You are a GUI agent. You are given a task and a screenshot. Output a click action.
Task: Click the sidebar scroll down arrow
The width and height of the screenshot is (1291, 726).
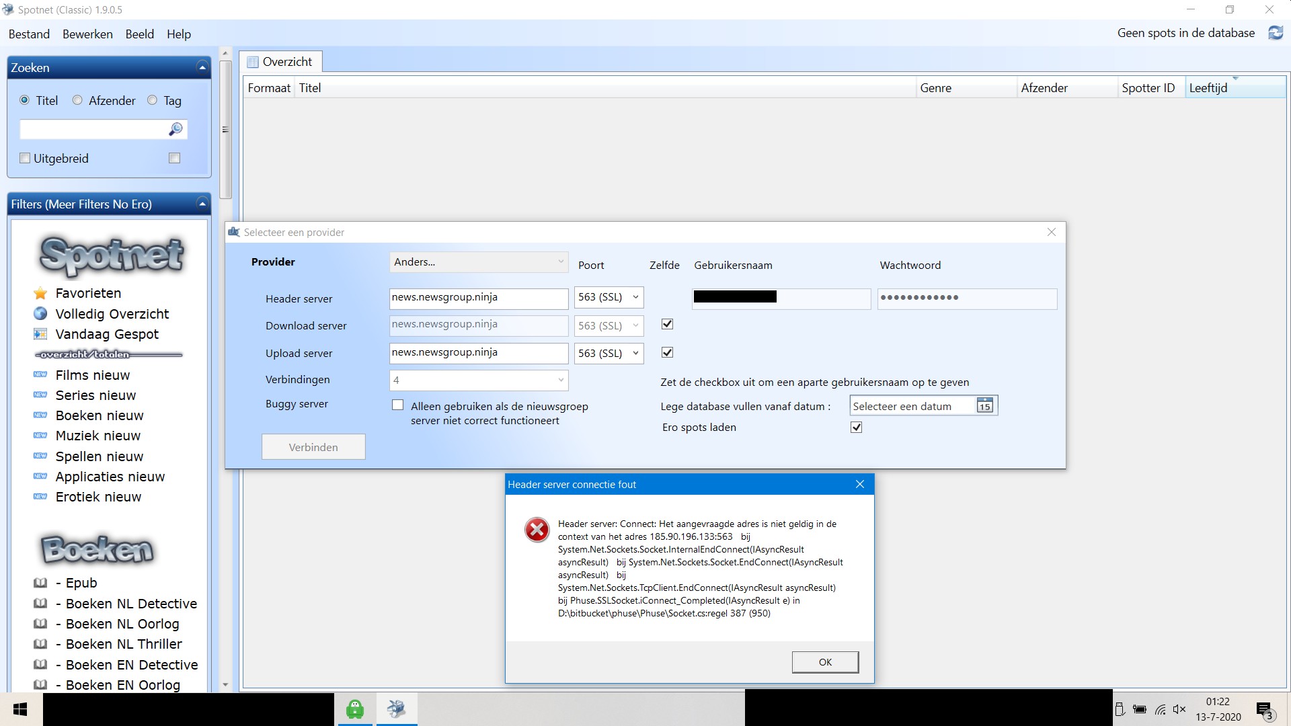226,685
